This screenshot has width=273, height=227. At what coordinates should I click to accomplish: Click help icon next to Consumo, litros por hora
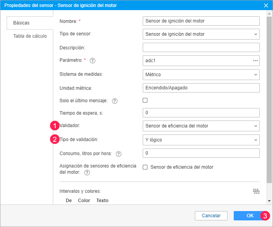pyautogui.click(x=119, y=154)
